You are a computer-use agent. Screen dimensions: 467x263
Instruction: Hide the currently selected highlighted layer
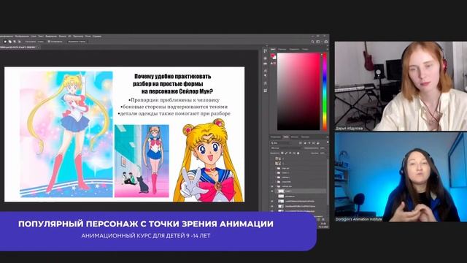(x=272, y=191)
